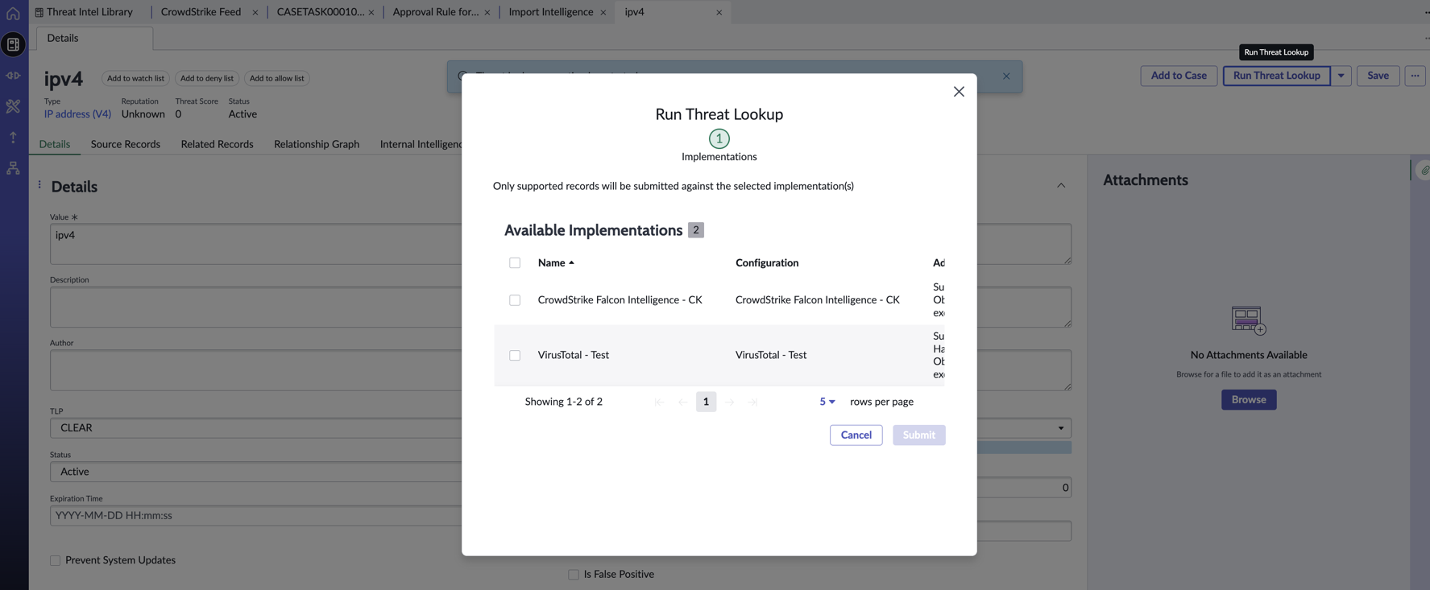
Task: Click the attachments placeholder icon
Action: point(1249,320)
